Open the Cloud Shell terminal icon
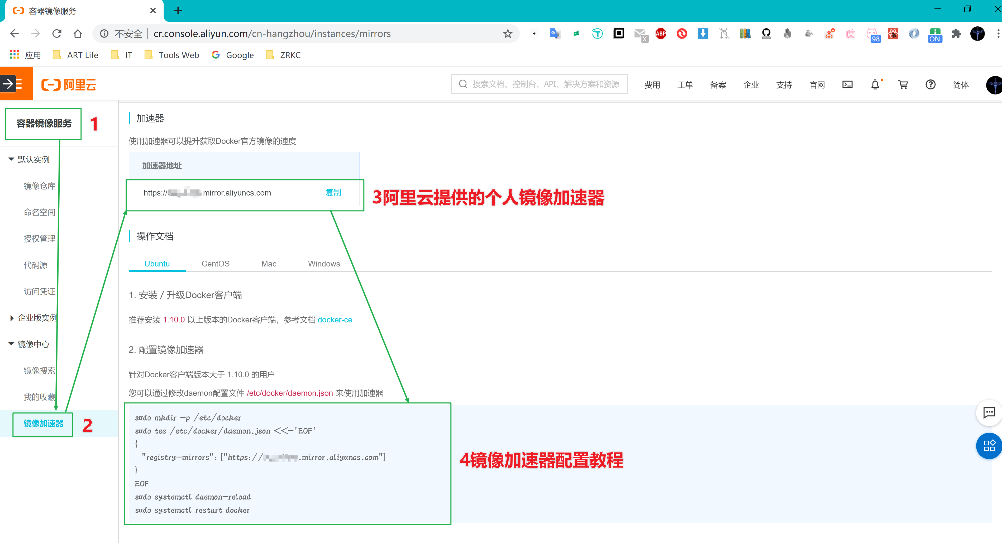Screen dimensions: 1002x543 (847, 84)
